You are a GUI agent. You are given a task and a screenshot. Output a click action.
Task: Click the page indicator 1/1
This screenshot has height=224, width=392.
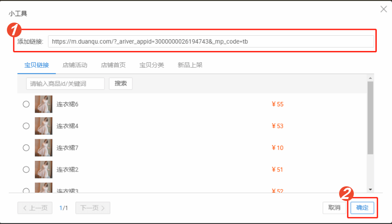pos(64,208)
